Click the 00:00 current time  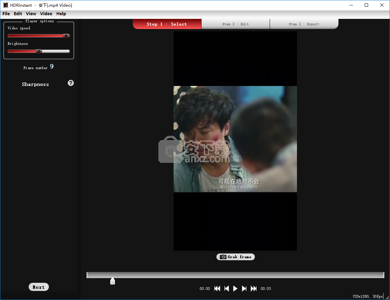205,289
